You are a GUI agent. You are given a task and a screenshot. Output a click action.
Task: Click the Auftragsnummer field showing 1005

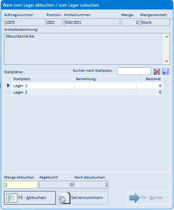(25, 22)
